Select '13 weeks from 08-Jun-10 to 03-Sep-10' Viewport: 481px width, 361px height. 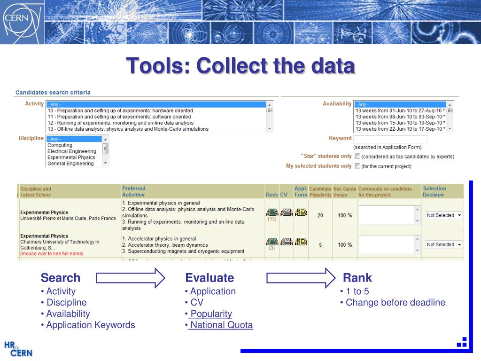coord(400,117)
